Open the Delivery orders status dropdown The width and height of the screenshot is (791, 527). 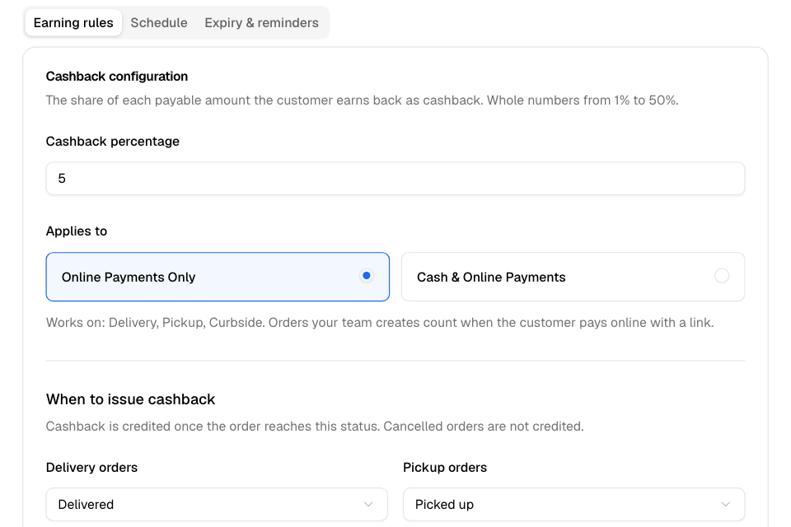pyautogui.click(x=217, y=504)
